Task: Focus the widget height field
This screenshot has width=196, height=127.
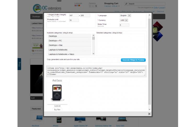Action: coord(85,15)
